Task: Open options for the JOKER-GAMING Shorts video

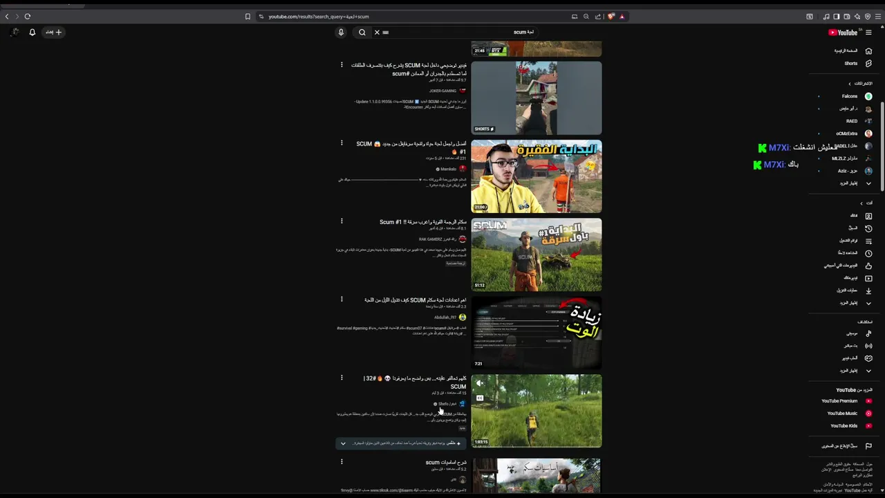Action: click(342, 65)
